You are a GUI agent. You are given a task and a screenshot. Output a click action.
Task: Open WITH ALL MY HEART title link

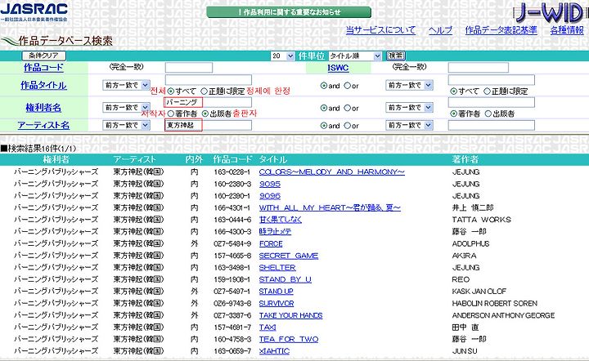coord(330,207)
